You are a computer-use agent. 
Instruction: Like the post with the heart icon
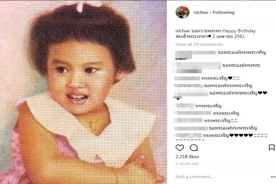pos(179,147)
